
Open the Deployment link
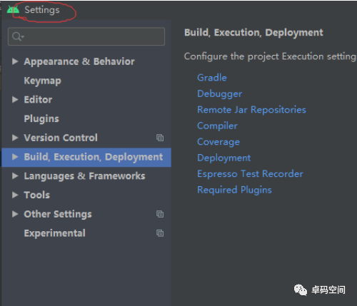point(224,158)
